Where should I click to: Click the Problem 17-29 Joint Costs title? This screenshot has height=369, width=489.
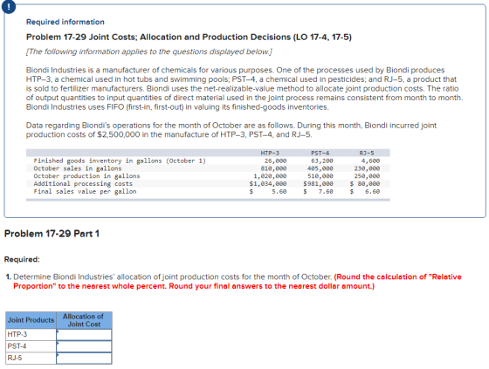tap(189, 38)
